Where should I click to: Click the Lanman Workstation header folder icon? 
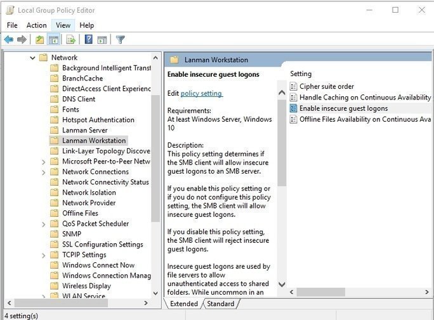(x=174, y=60)
